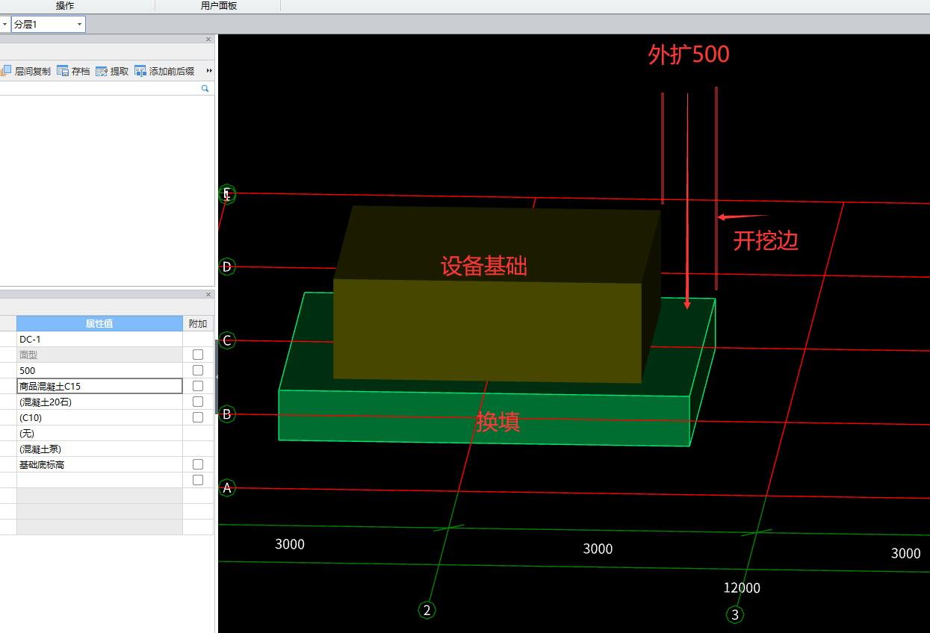Click the search magnifier icon in component list

(205, 88)
